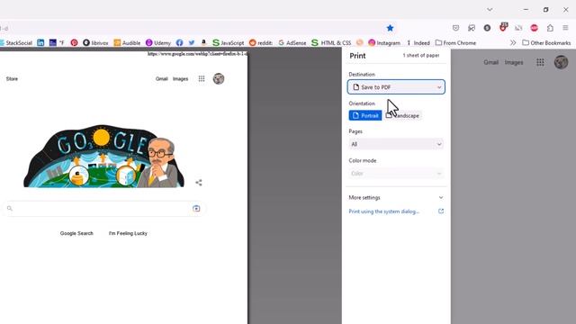Click the account avatar in print preview

click(x=219, y=78)
